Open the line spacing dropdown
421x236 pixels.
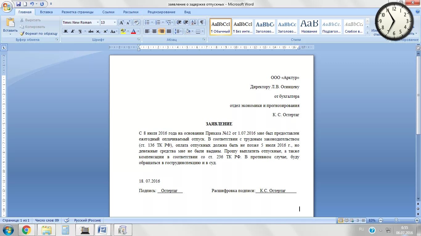tap(178, 31)
